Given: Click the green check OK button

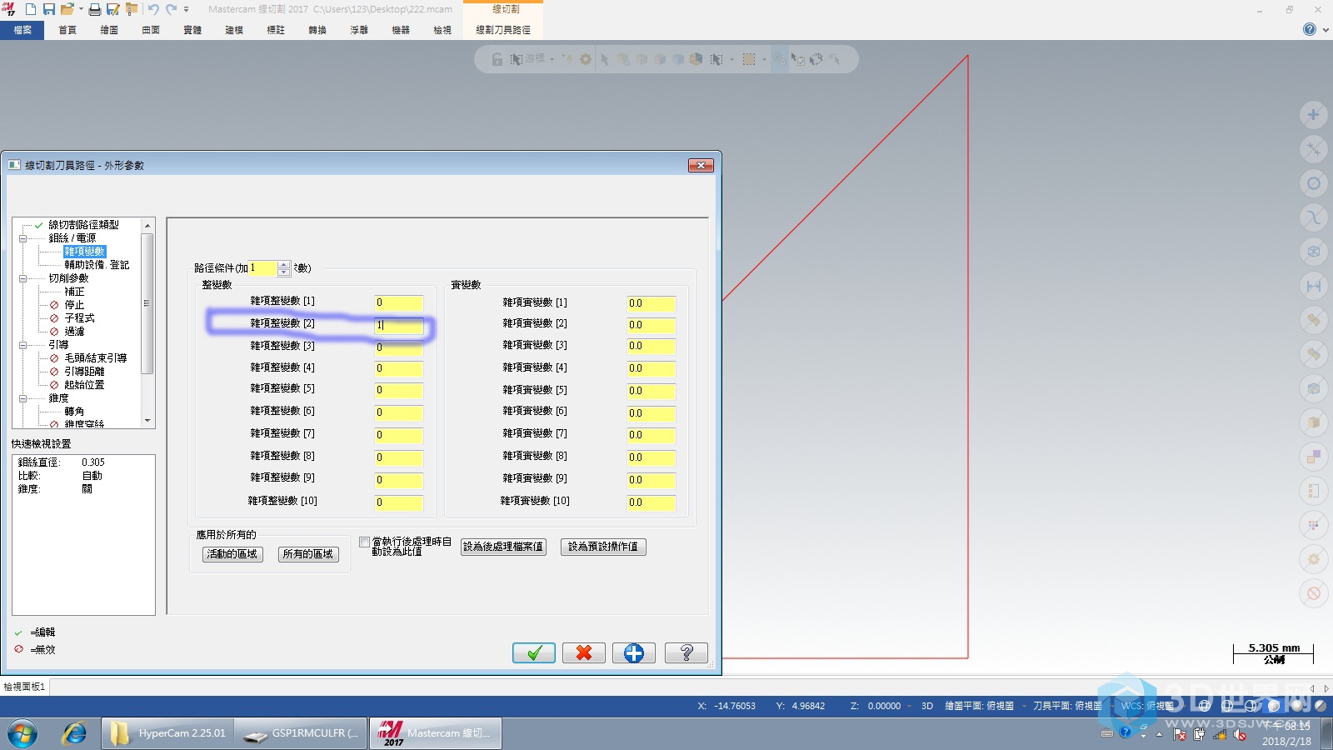Looking at the screenshot, I should point(534,652).
